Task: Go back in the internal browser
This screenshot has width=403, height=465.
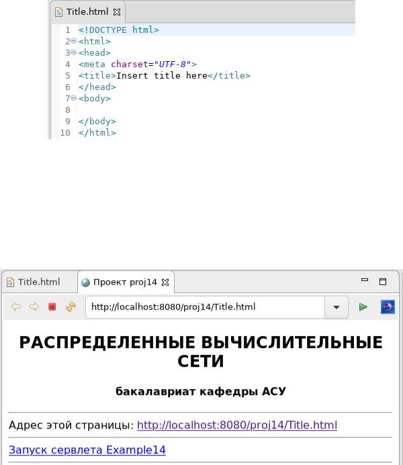Action: click(16, 306)
